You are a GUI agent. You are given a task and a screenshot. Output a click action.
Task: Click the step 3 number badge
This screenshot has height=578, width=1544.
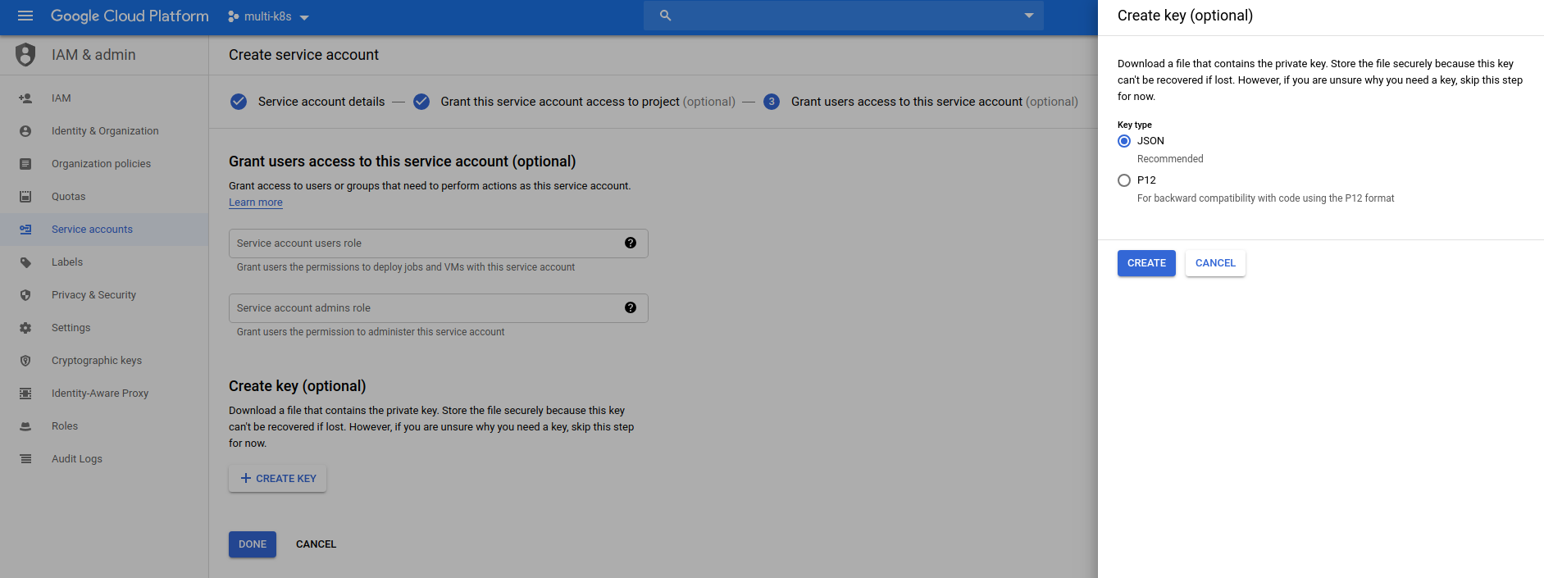click(772, 102)
